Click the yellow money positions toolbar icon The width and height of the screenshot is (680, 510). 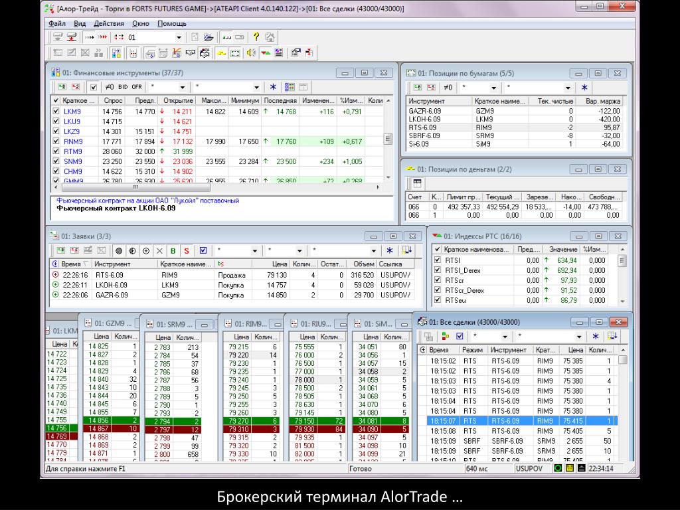tap(222, 53)
